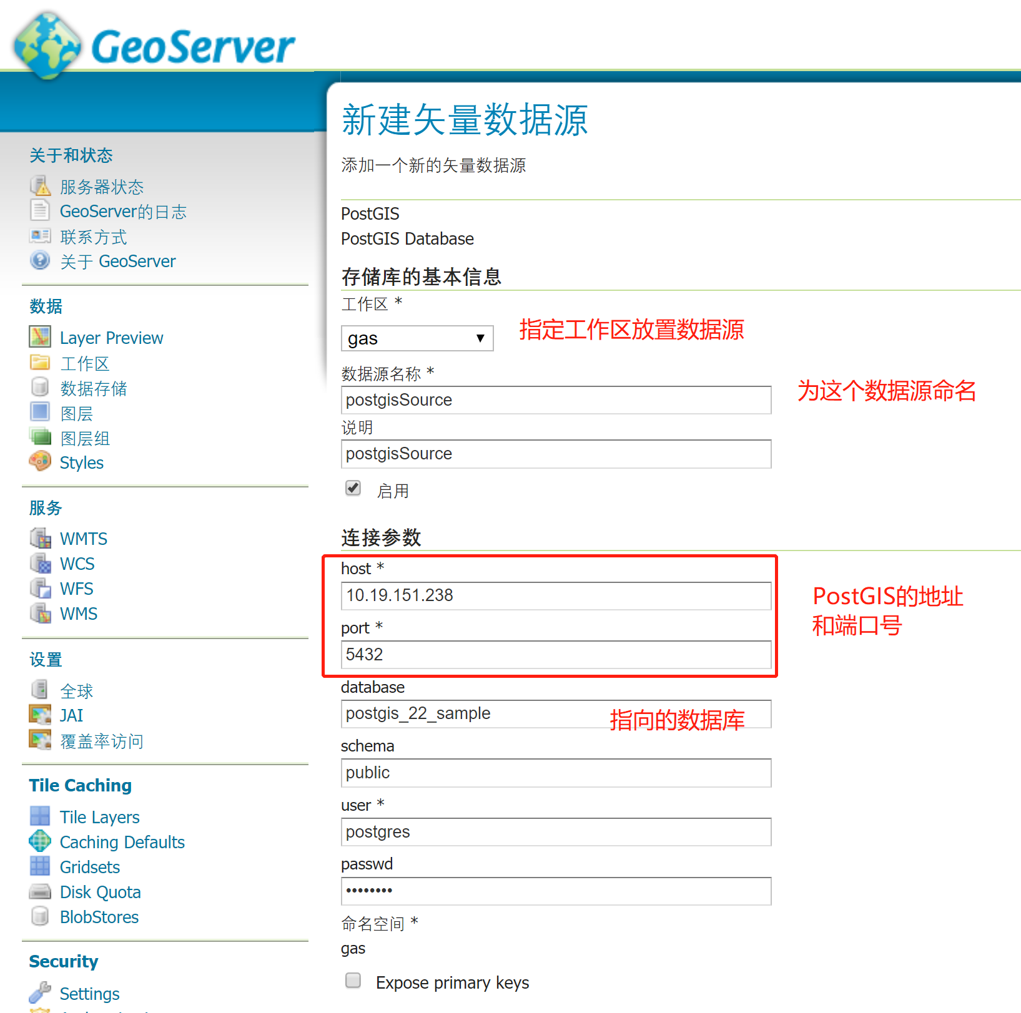Open the WCS service settings
The width and height of the screenshot is (1021, 1013).
point(77,564)
